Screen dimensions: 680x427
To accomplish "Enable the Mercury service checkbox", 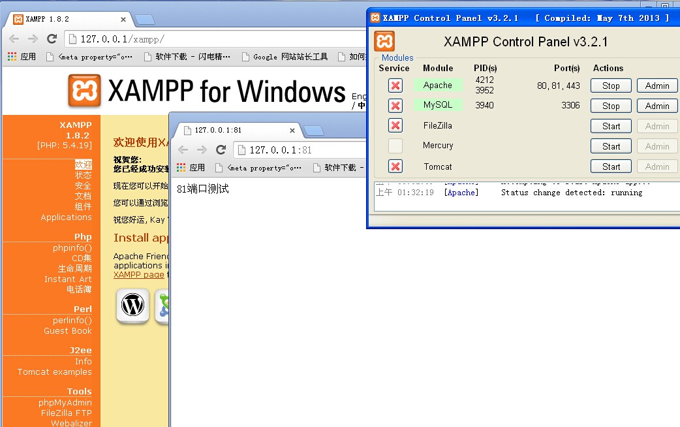I will coord(395,146).
